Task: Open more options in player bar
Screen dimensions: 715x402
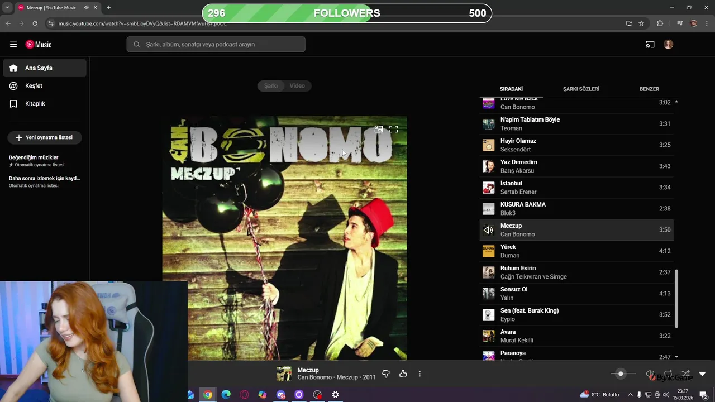Action: point(420,374)
